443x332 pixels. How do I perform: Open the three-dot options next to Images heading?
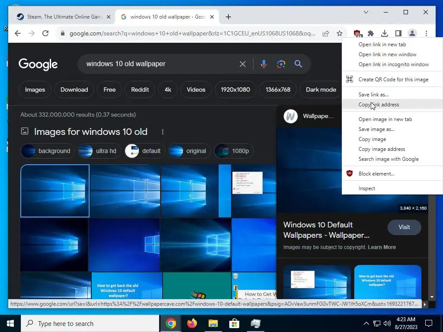point(163,132)
